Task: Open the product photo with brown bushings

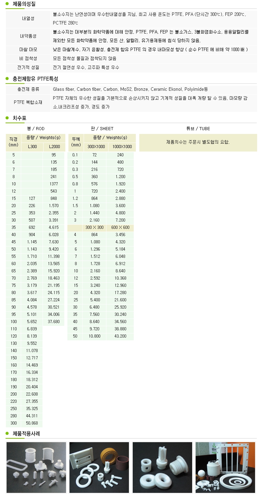Action: click(x=99, y=467)
